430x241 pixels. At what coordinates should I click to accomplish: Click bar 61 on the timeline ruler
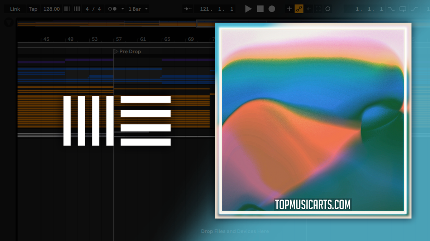click(142, 39)
